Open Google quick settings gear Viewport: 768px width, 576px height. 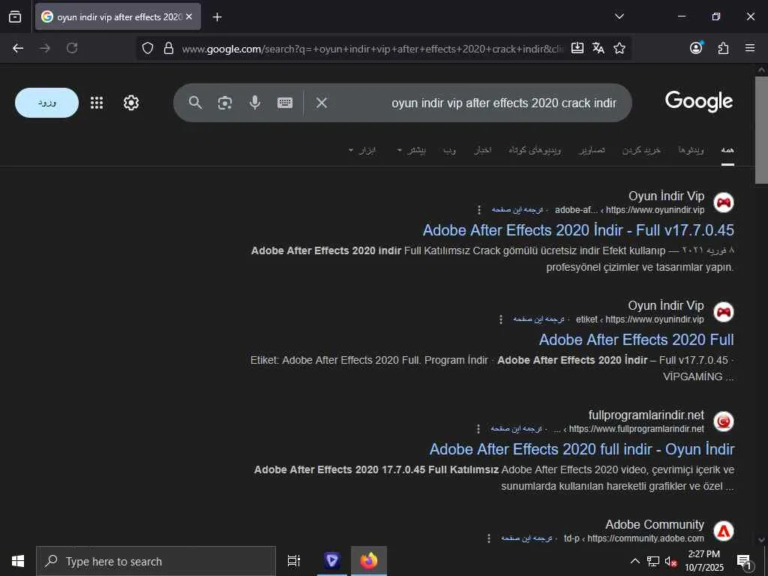[x=130, y=103]
